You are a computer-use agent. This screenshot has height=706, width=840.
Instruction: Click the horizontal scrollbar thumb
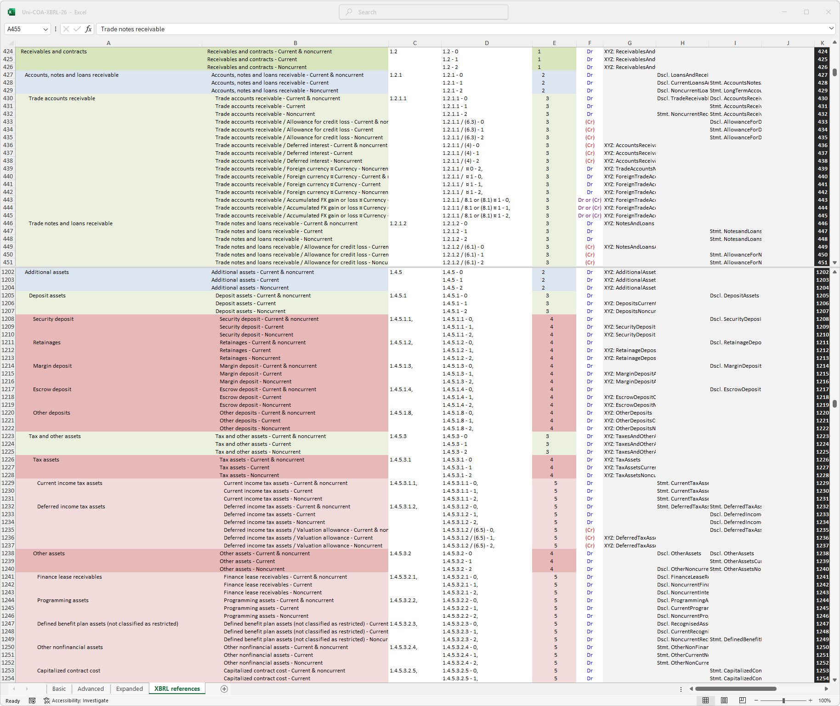[x=736, y=689]
